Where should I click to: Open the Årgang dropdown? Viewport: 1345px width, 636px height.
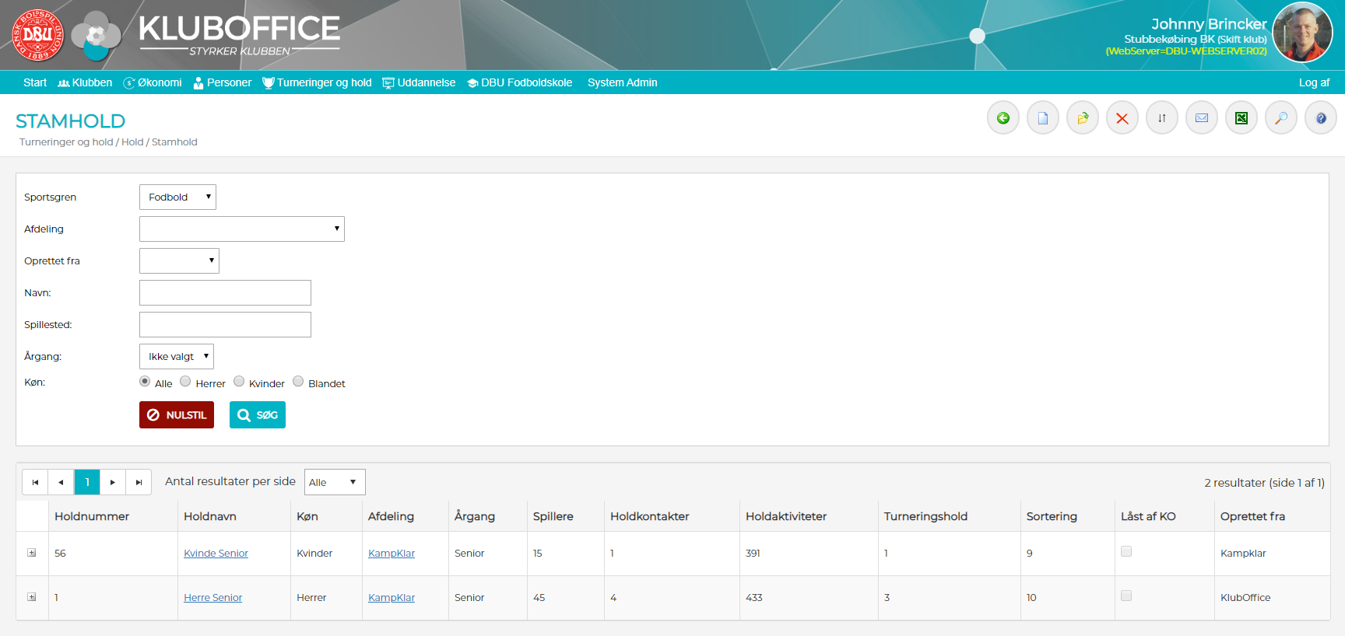(x=177, y=357)
